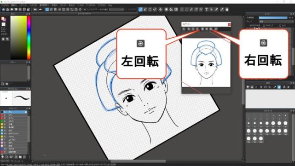Open the Help menu

(110, 5)
